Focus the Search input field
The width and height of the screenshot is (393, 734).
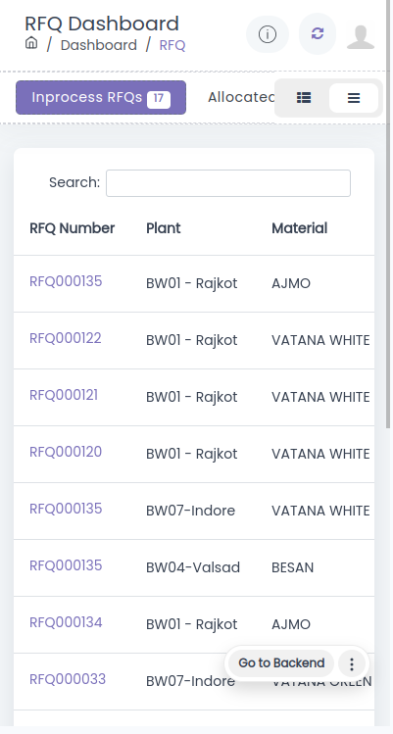pyautogui.click(x=228, y=183)
